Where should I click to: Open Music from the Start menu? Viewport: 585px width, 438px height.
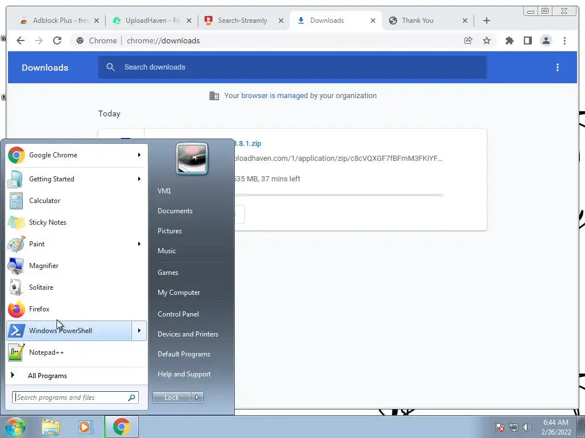click(x=167, y=251)
